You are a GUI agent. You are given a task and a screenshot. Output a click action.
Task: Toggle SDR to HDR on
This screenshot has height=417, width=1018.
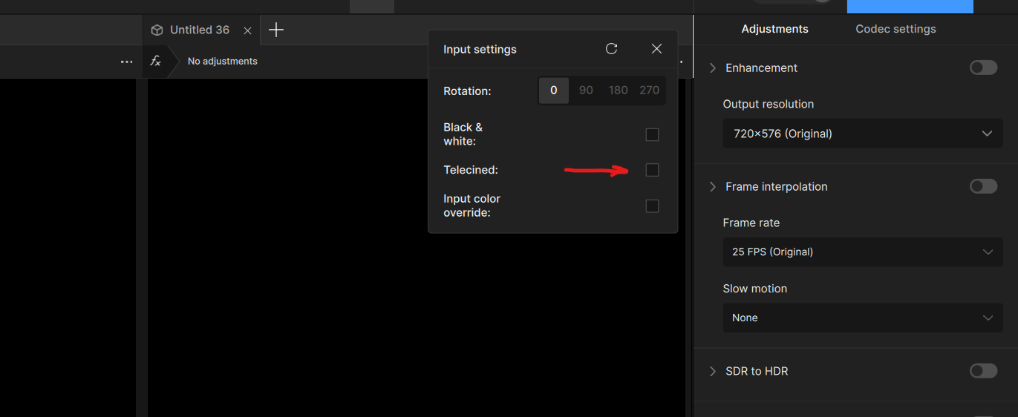tap(983, 371)
